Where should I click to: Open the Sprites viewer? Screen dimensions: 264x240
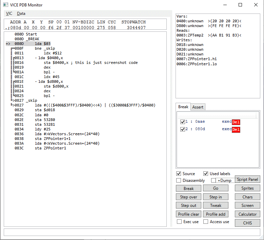(x=247, y=188)
